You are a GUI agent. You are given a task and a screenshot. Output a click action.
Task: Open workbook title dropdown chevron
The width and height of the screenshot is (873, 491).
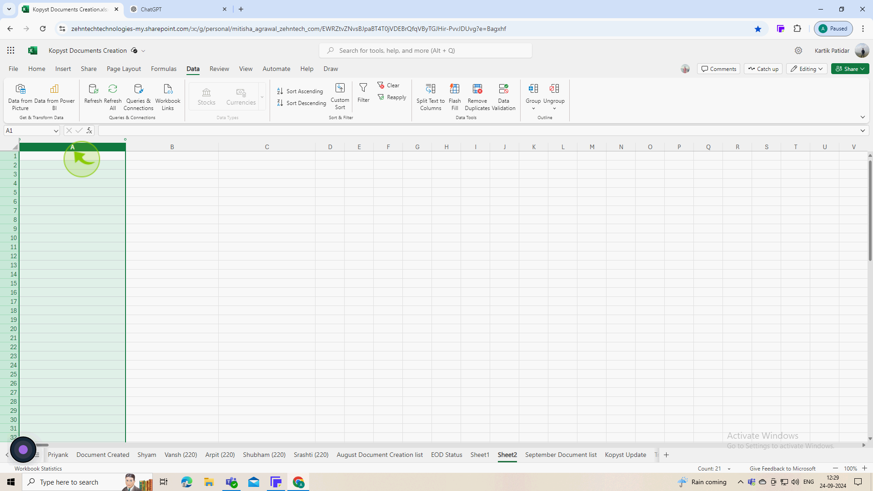tap(143, 51)
